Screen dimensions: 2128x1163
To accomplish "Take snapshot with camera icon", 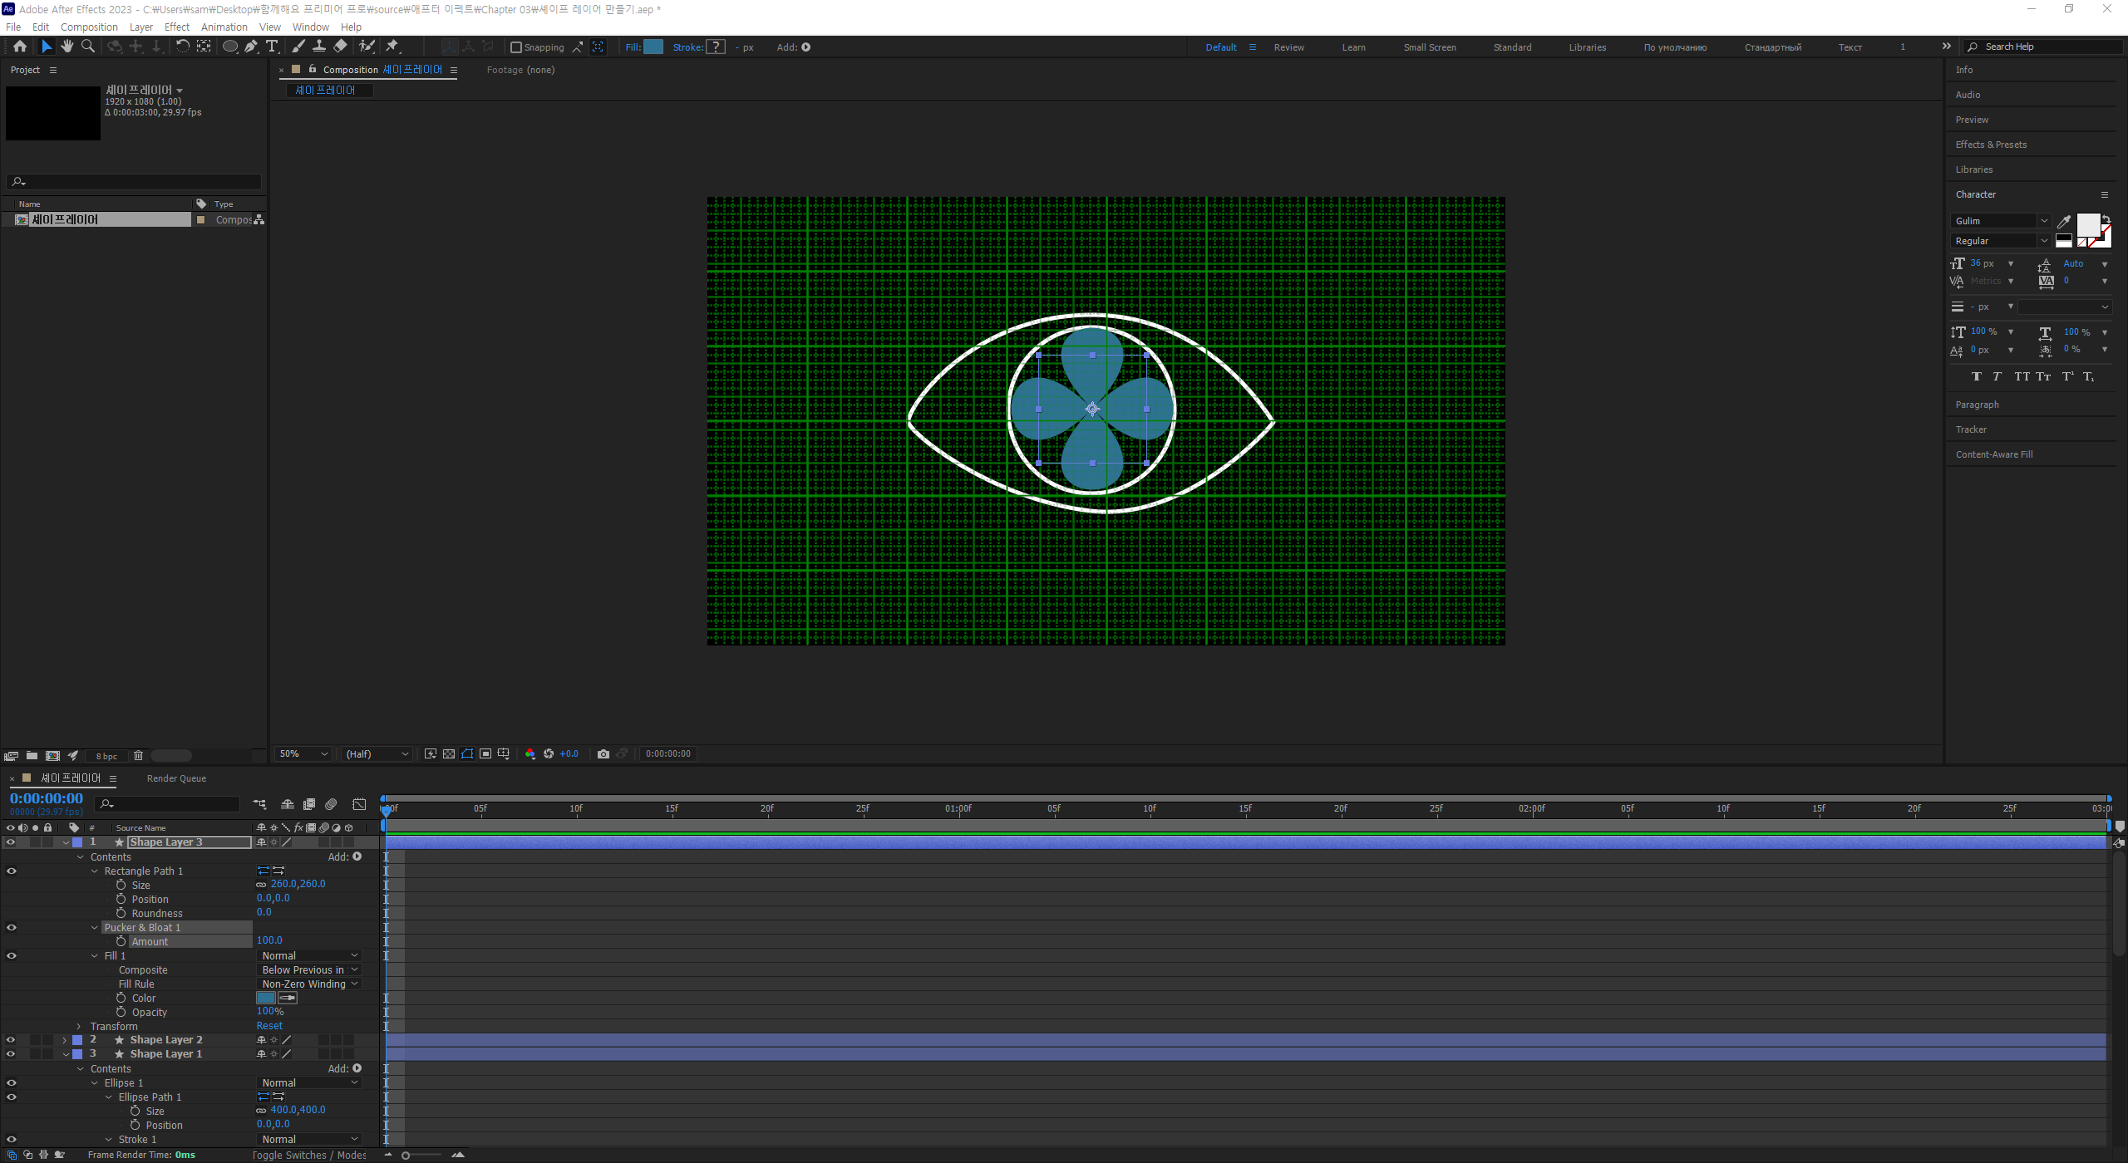I will tap(603, 753).
